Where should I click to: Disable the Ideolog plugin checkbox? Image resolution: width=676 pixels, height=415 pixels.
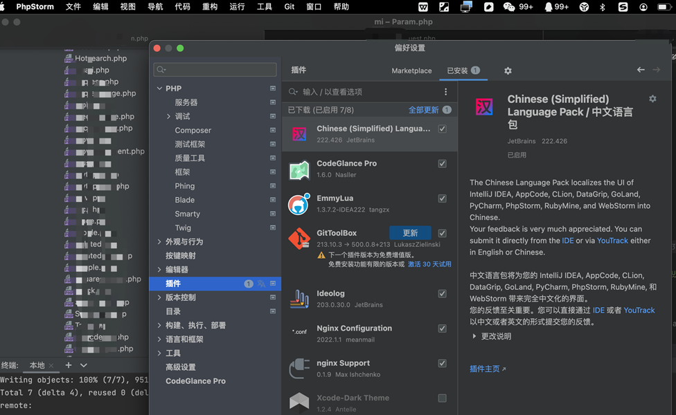click(x=443, y=293)
